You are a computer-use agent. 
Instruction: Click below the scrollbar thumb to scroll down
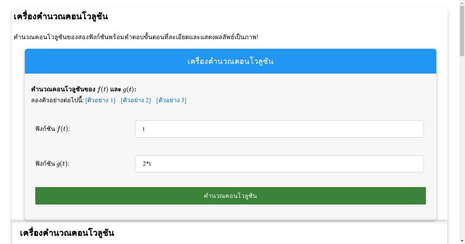coord(462,155)
